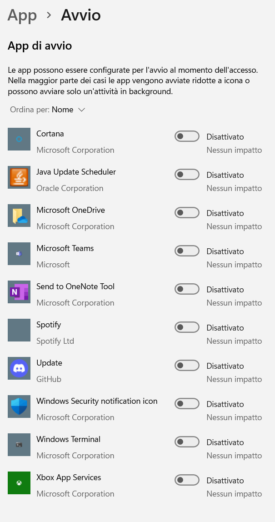Image resolution: width=275 pixels, height=522 pixels.
Task: Select Windows Terminal name text
Action: click(68, 439)
